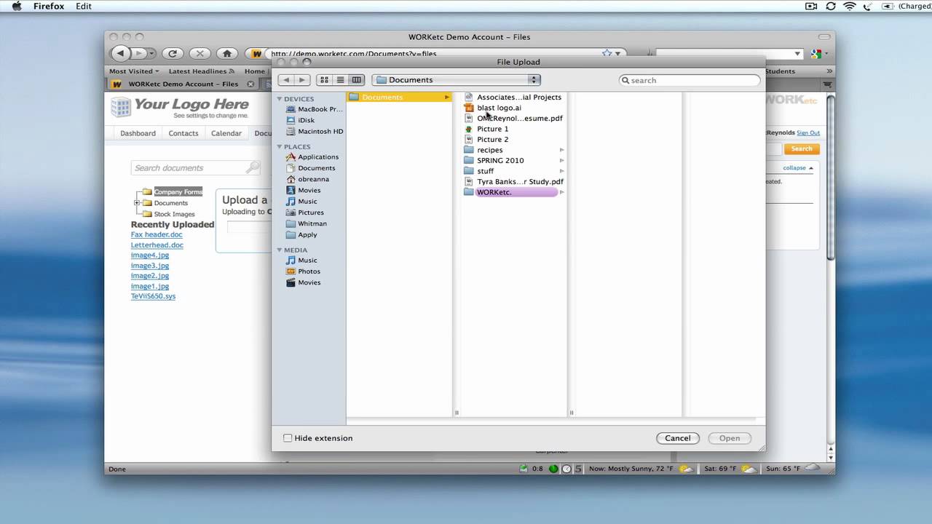Select Macintosh HD in the sidebar
932x524 pixels.
click(x=314, y=131)
